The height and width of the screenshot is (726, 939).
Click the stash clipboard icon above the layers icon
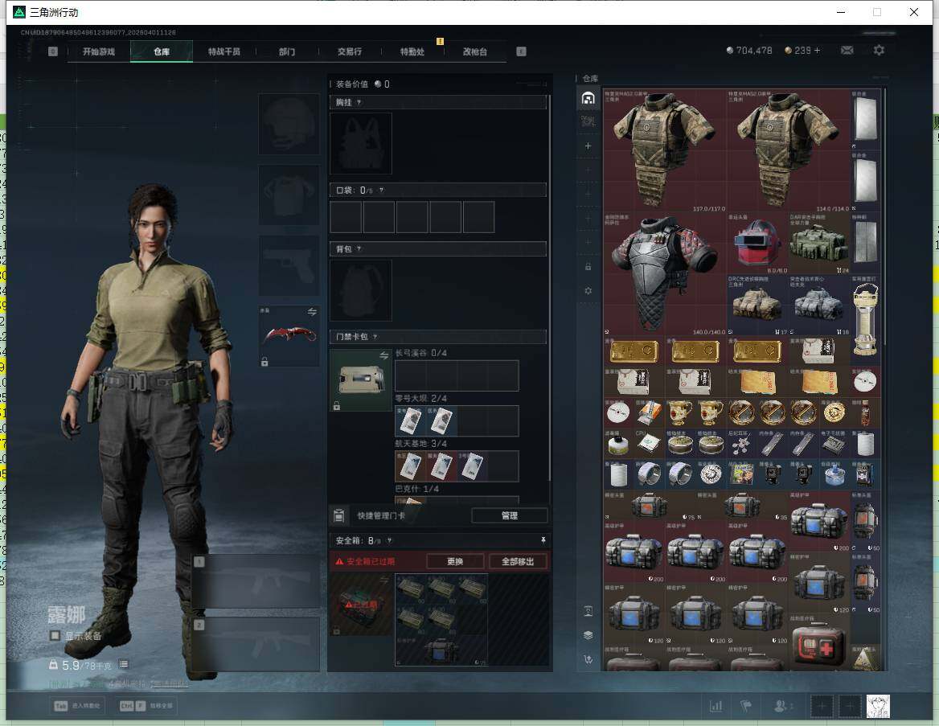point(588,611)
